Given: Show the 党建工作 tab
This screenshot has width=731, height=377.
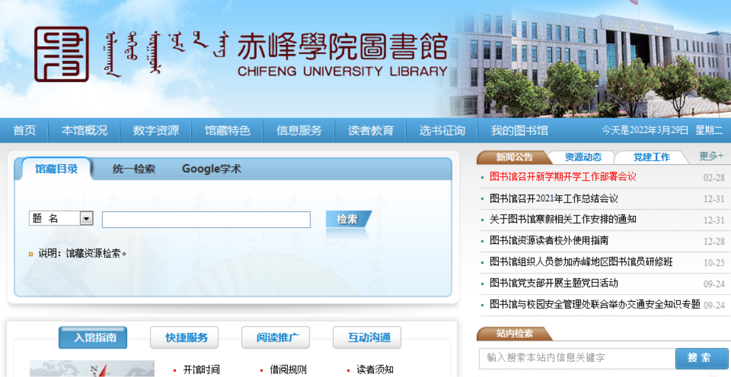Looking at the screenshot, I should (x=651, y=157).
